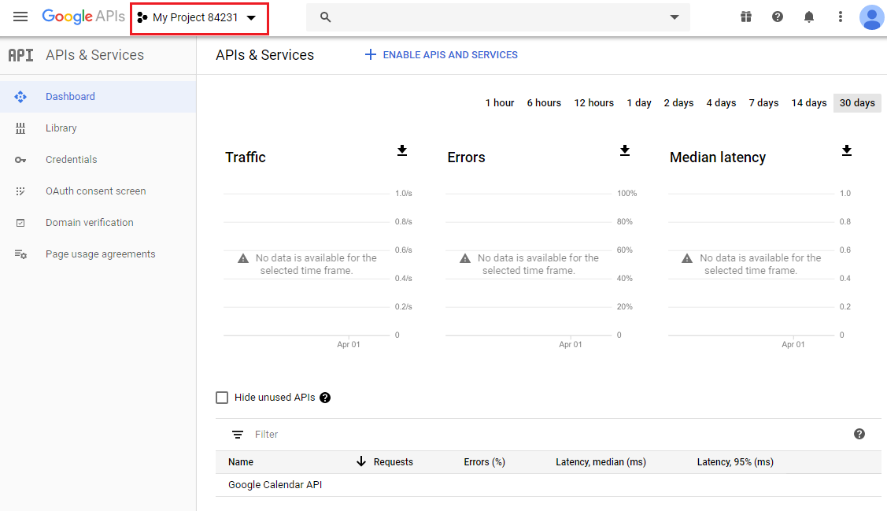Select the 14 days time range

coord(809,103)
